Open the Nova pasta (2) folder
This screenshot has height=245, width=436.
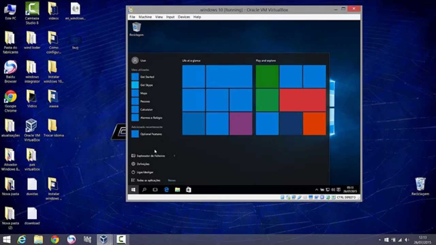click(x=11, y=218)
